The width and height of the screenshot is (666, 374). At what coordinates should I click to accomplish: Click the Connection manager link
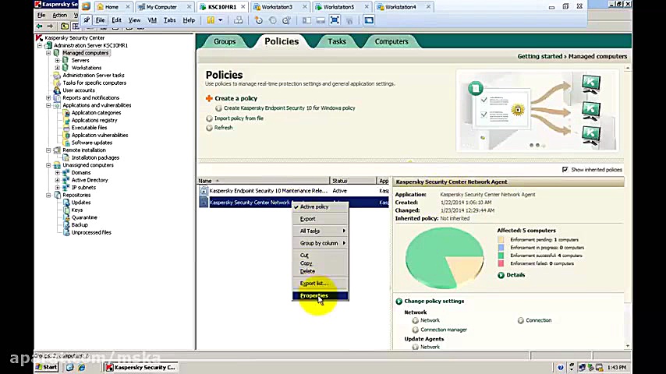444,330
